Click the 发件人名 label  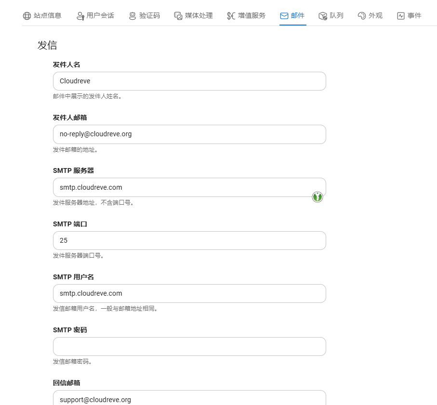(x=66, y=65)
